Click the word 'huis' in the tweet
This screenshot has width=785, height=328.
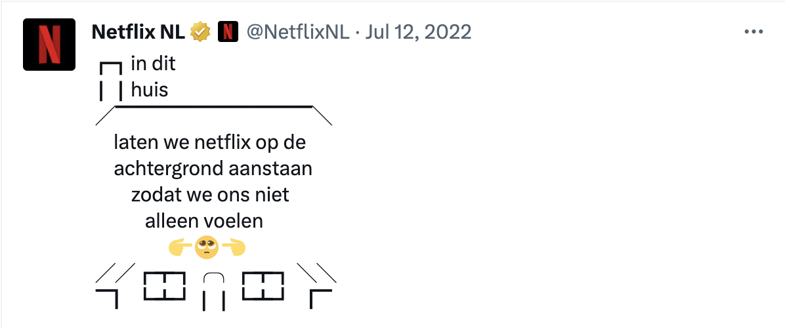click(x=149, y=91)
